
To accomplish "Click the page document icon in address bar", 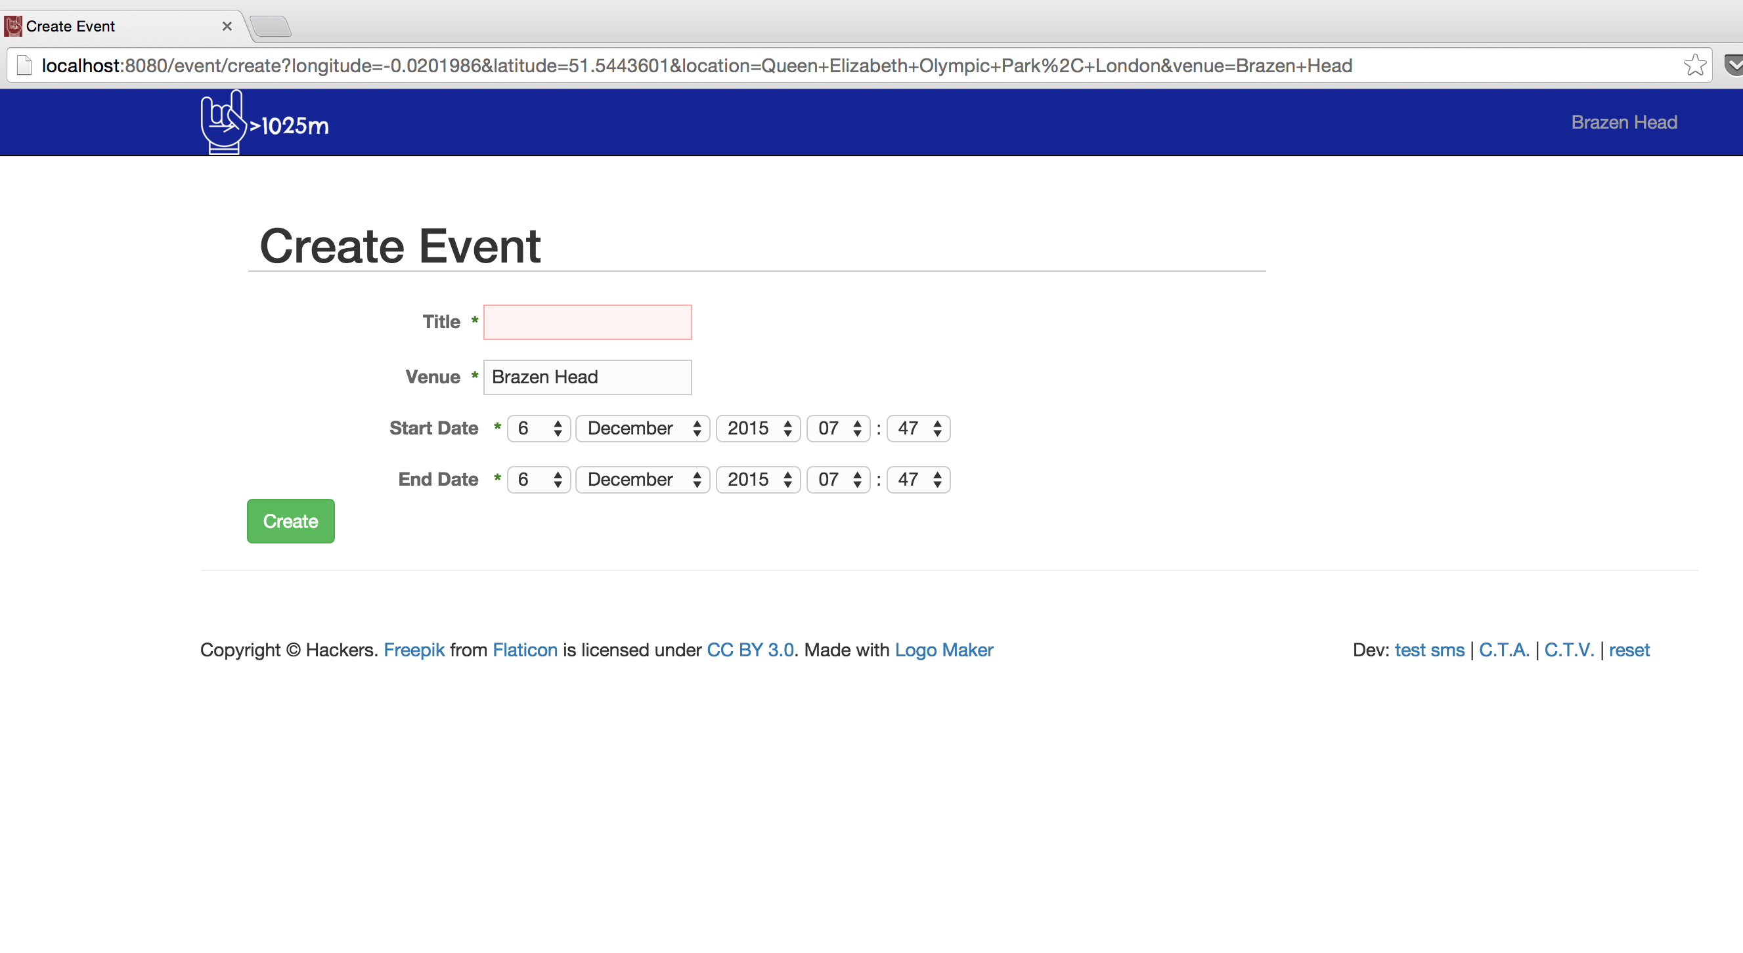I will click(x=24, y=66).
